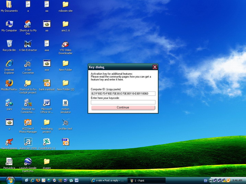Open the robosim site folder
The width and height of the screenshot is (246, 184).
click(65, 5)
